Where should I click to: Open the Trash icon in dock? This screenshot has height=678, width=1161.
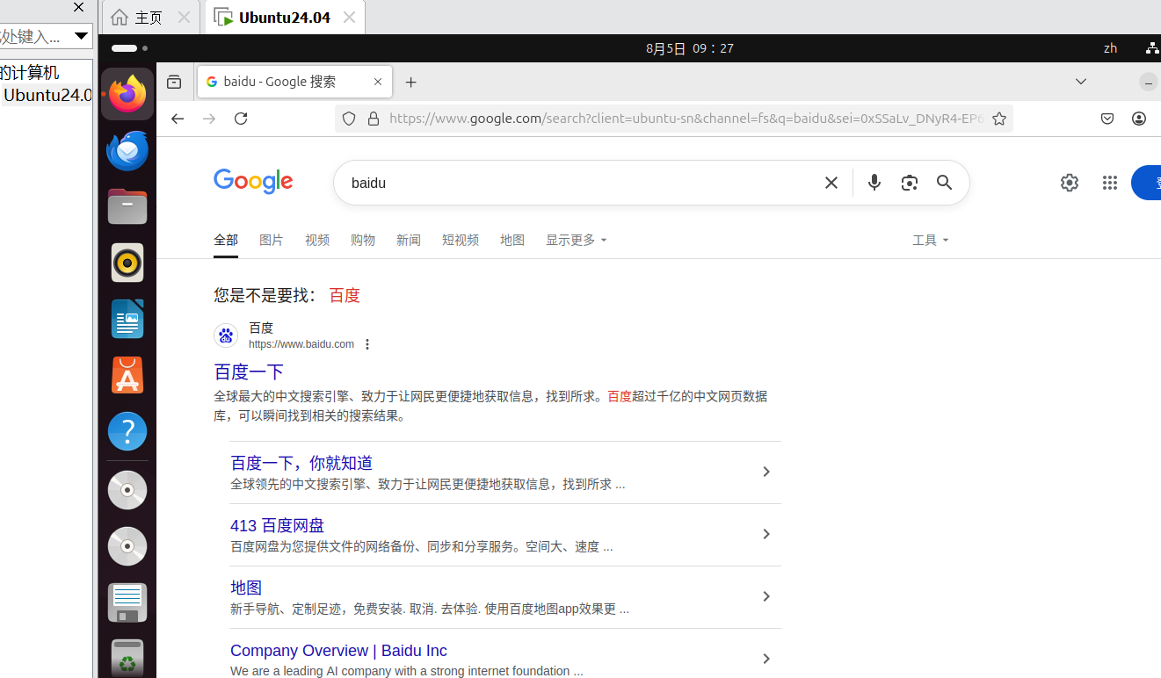click(127, 659)
